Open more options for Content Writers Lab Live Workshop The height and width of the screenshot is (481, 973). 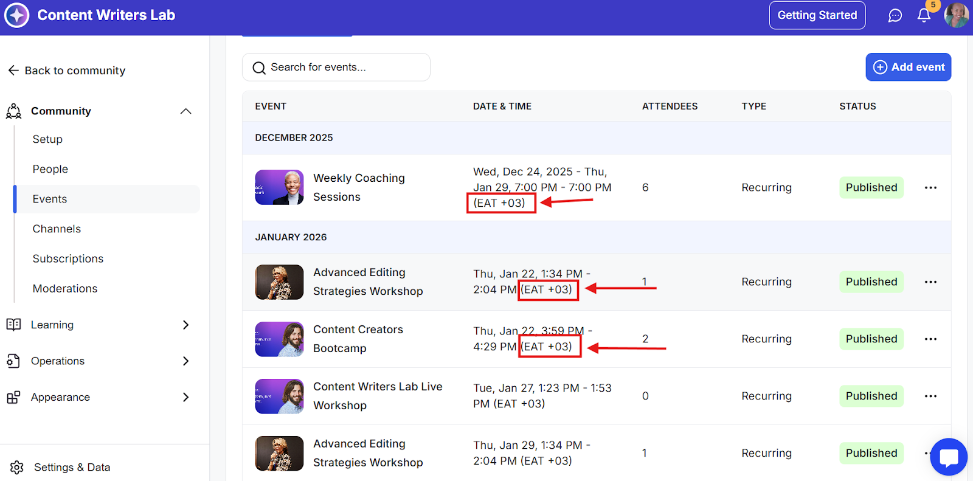[930, 396]
